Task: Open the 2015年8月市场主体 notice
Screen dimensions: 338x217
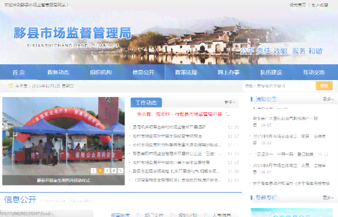Action: point(289,169)
